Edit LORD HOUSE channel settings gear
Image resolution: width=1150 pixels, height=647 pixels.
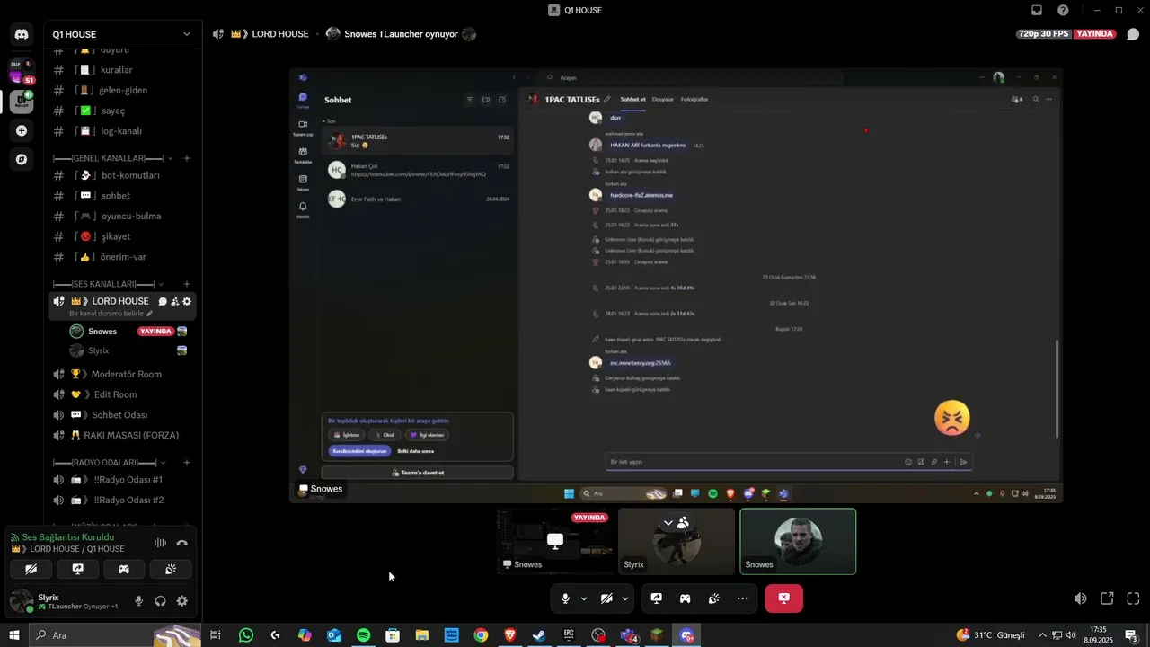pos(187,302)
